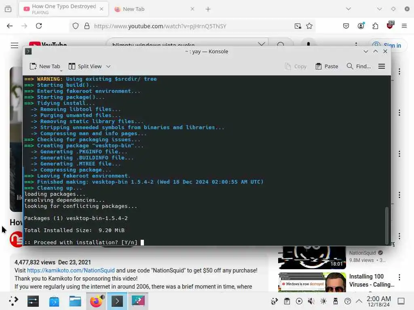
Task: Open the brightness tray icon
Action: 323,301
